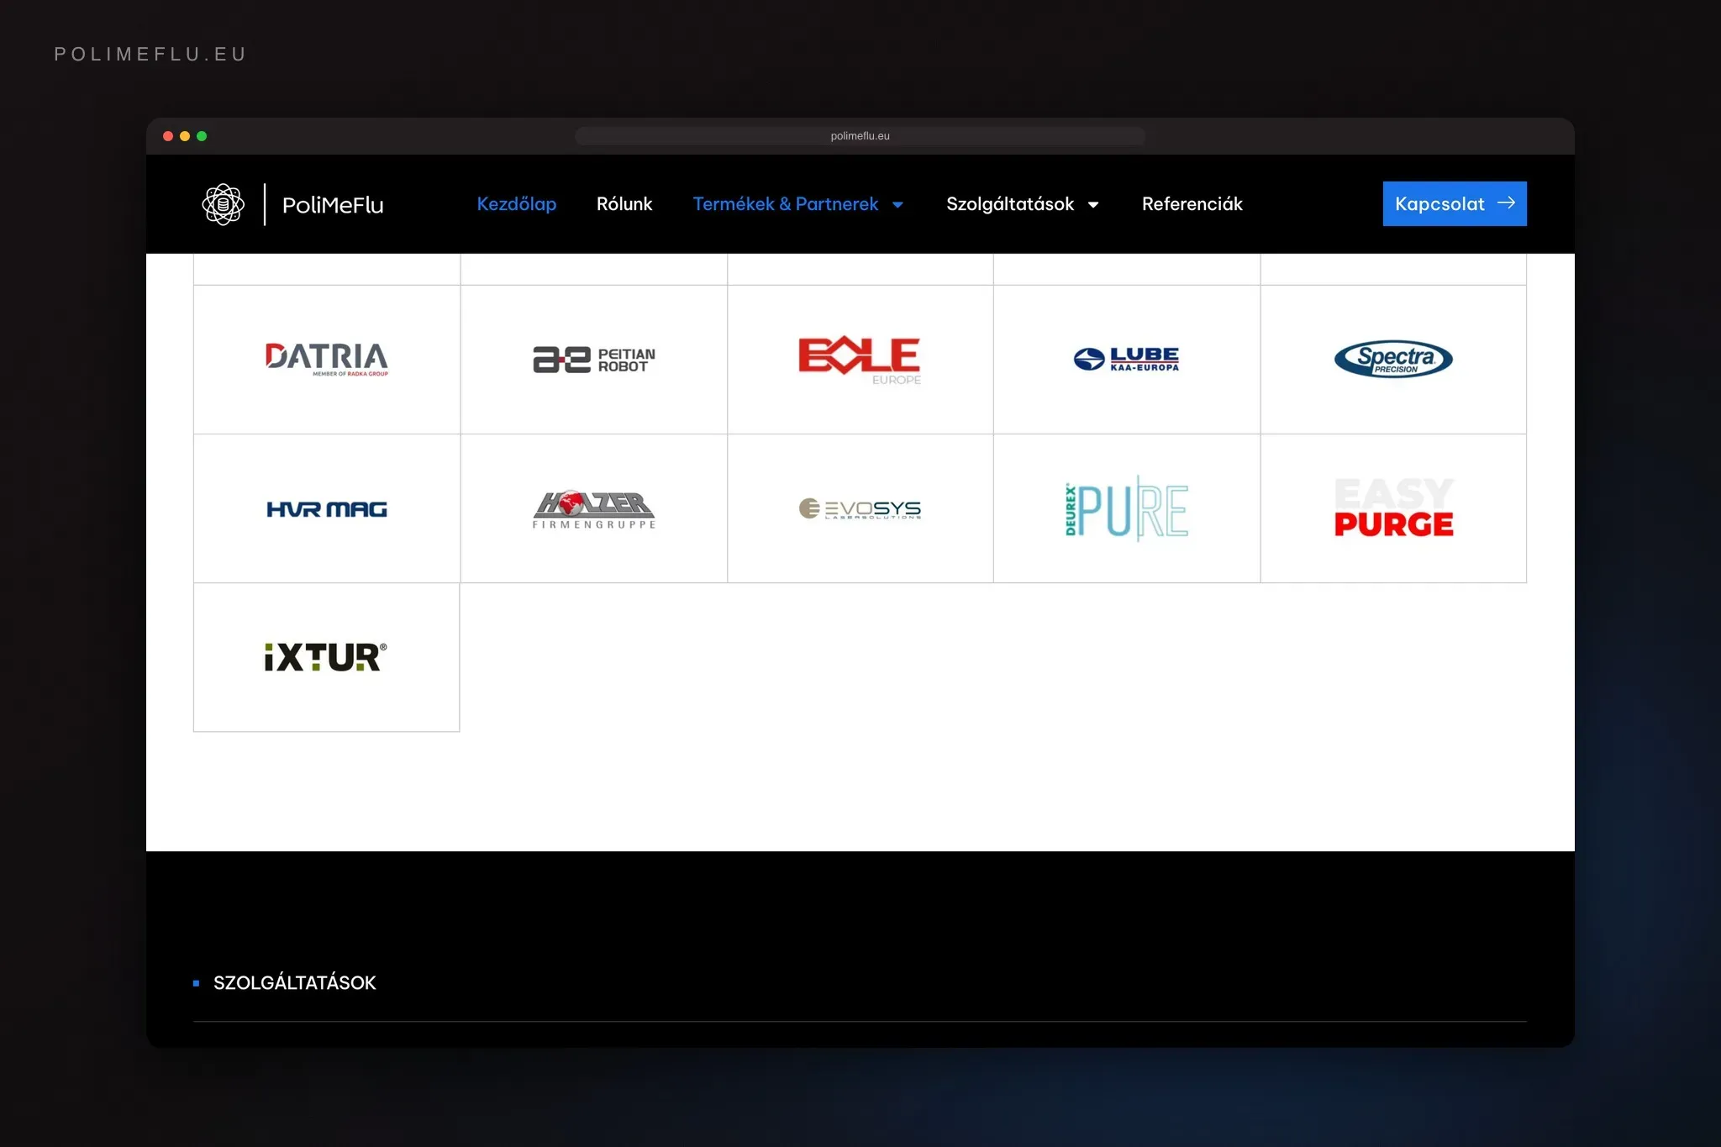
Task: Open the DATRIA partner logo
Action: click(x=327, y=359)
